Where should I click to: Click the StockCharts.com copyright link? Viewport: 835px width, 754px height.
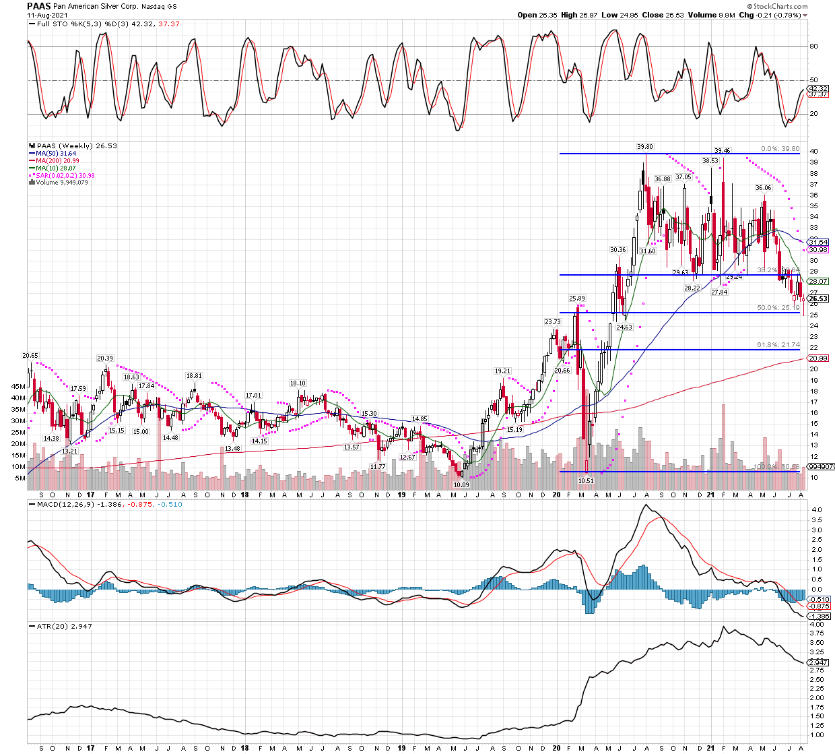(x=778, y=6)
